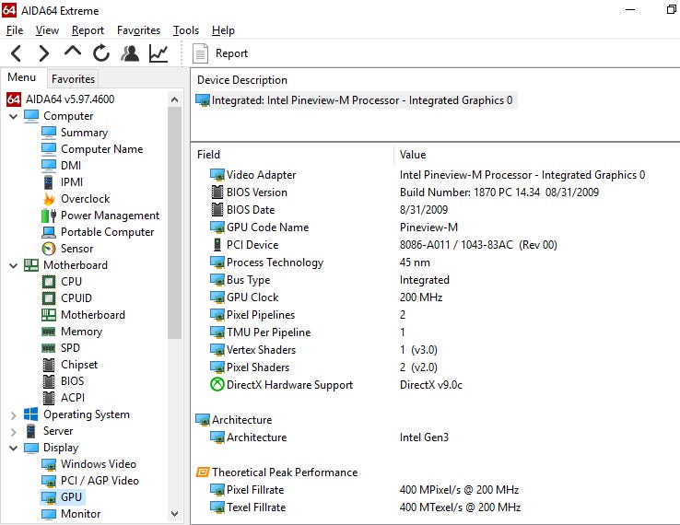Open the Sensor page

click(67, 249)
